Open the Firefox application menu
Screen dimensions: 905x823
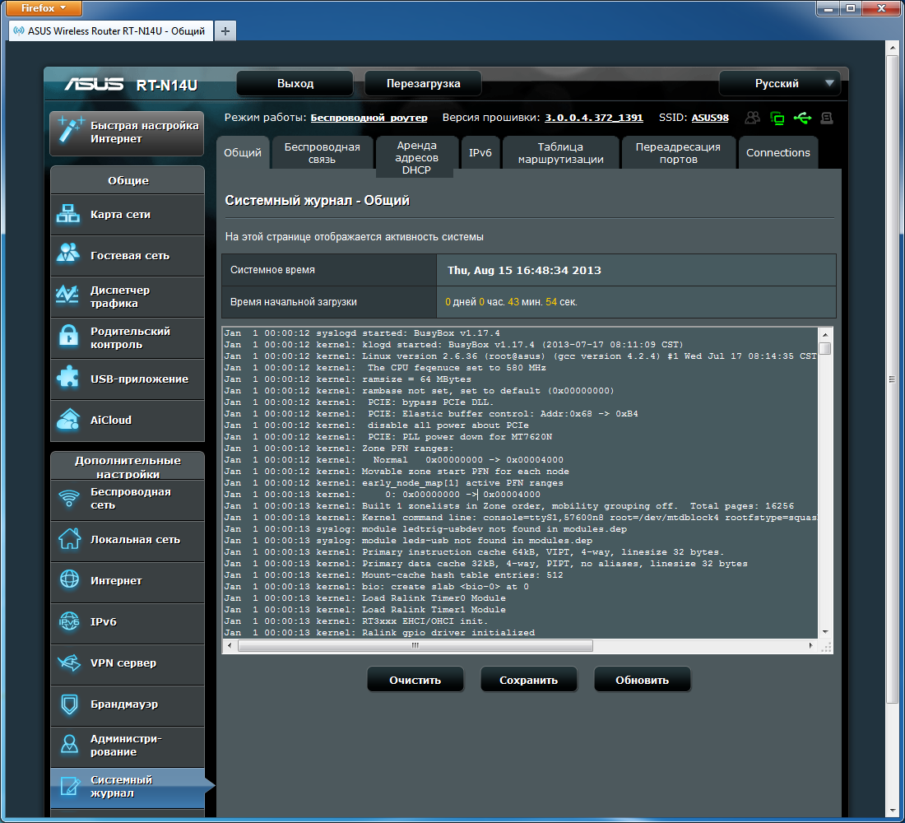point(41,8)
